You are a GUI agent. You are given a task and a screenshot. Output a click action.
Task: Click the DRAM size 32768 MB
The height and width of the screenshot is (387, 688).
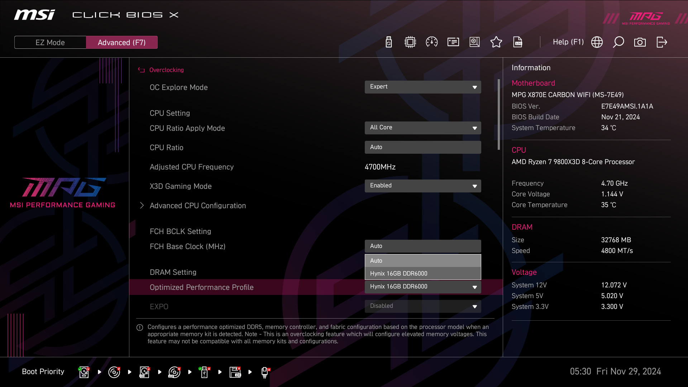616,240
